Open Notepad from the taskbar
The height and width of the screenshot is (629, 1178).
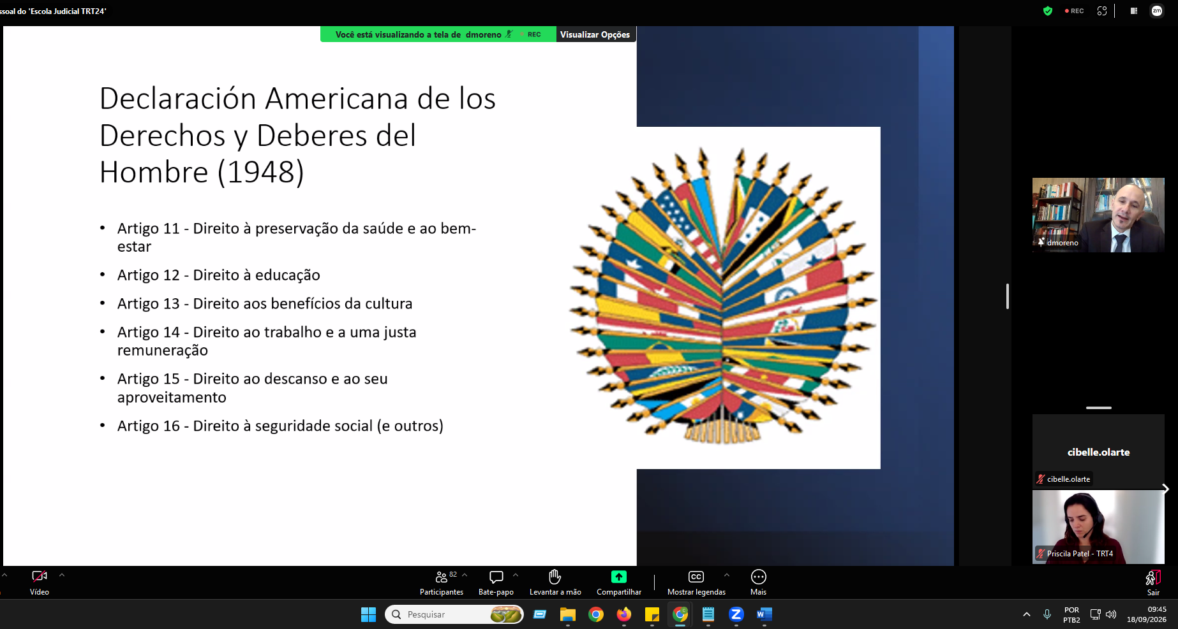coord(708,614)
